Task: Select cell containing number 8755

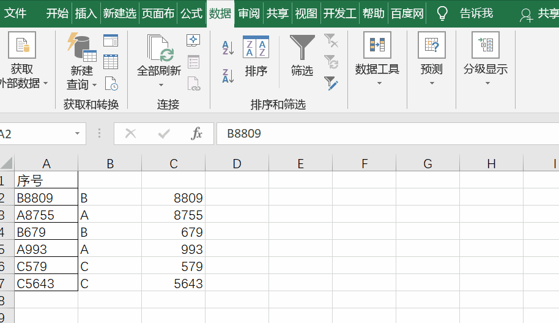Action: point(173,215)
